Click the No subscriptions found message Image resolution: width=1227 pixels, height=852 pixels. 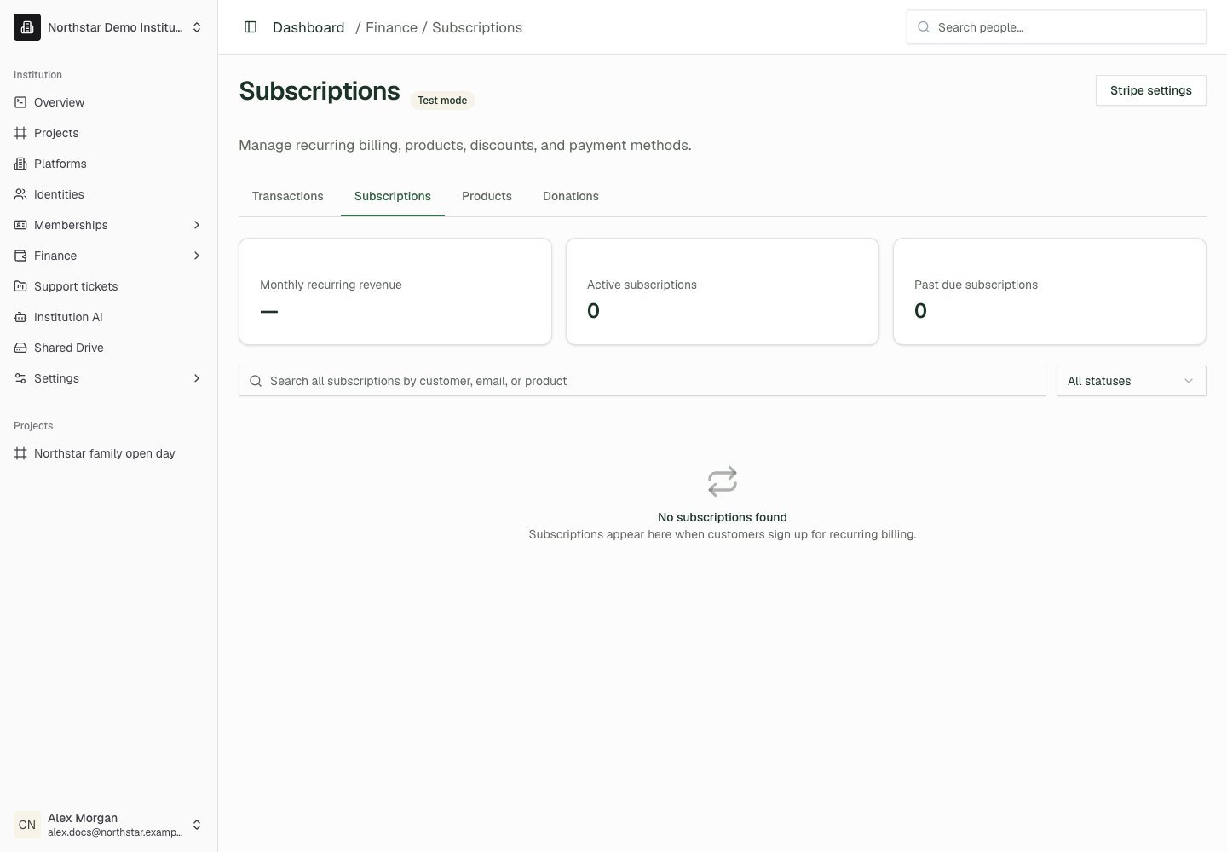[723, 517]
